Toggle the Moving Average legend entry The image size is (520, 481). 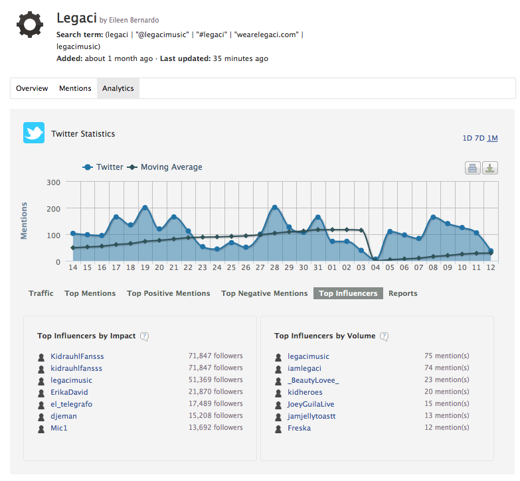coord(165,167)
